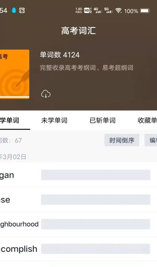Reveal the masked definition for 'neighbourhood'
Image resolution: width=157 pixels, height=267 pixels.
(96, 224)
